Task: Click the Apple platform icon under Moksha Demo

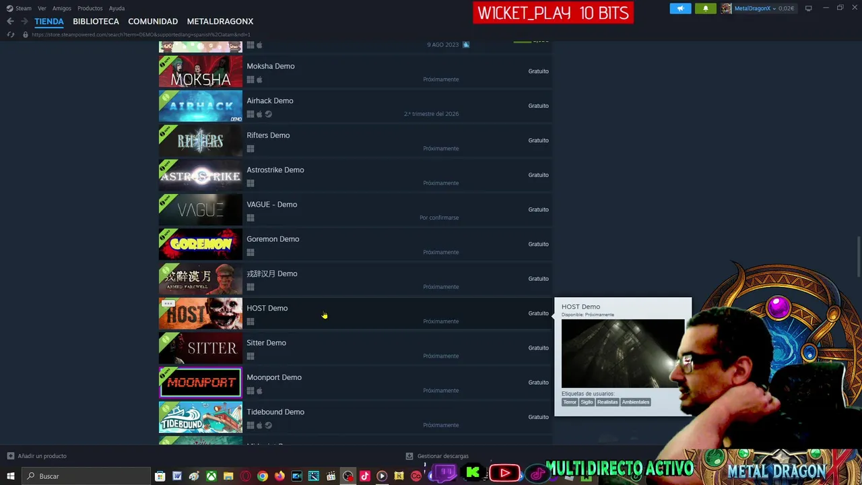Action: click(x=259, y=79)
